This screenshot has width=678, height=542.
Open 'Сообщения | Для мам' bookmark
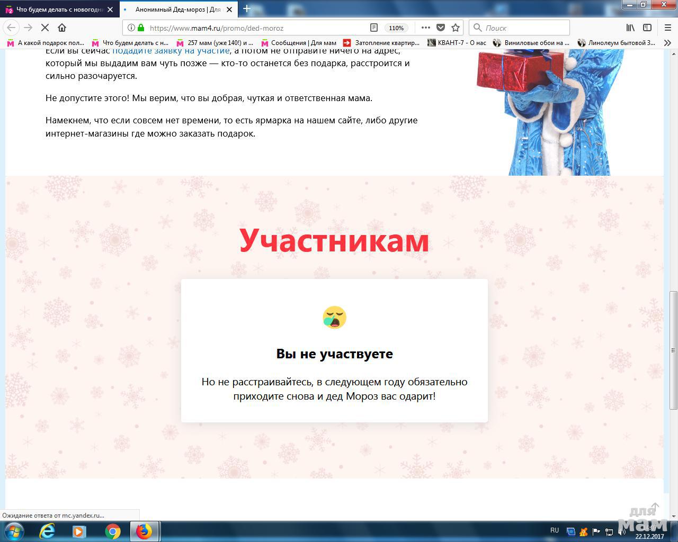click(x=303, y=43)
